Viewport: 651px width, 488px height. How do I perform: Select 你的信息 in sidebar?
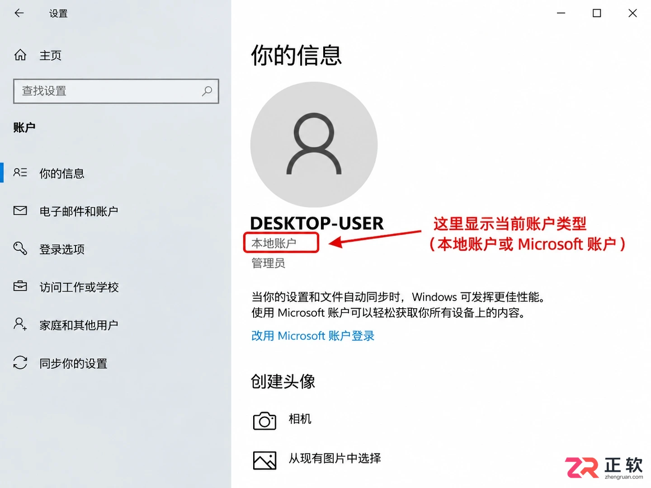click(x=62, y=174)
